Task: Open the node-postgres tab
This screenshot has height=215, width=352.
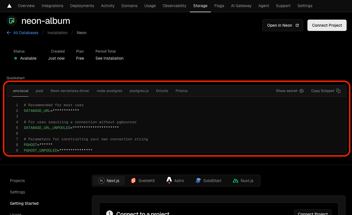Action: (110, 91)
